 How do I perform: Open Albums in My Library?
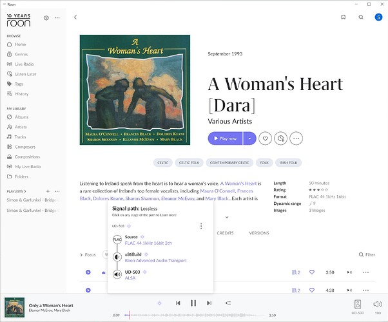tap(17, 117)
